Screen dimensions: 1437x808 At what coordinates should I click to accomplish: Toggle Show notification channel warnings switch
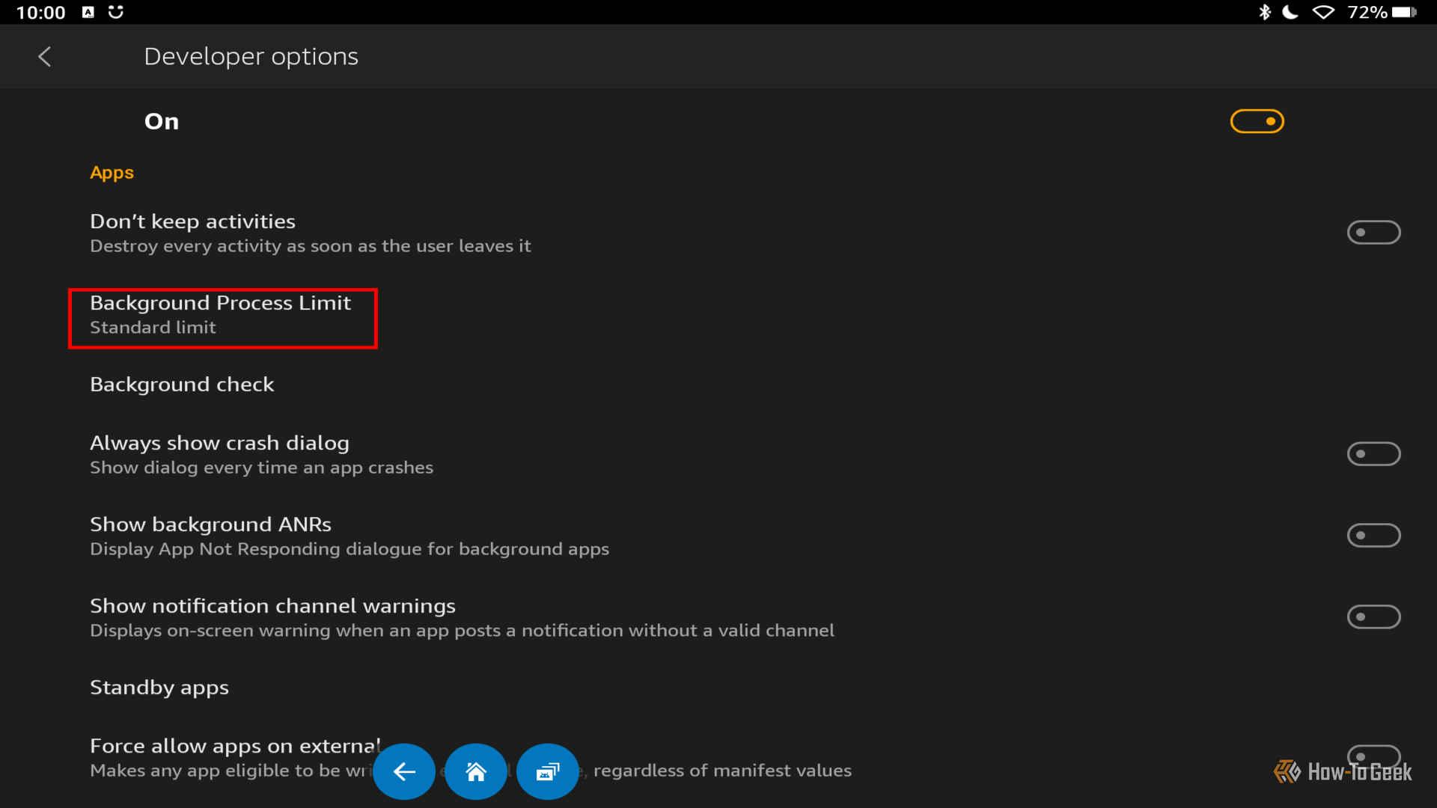tap(1374, 617)
